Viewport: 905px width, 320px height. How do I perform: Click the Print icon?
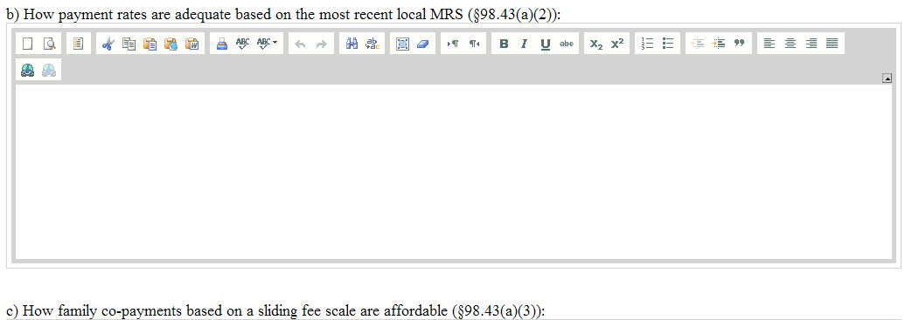221,44
